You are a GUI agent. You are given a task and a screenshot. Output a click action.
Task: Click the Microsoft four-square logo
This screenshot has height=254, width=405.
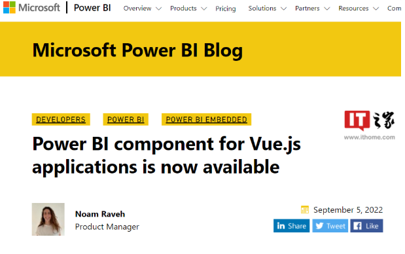[9, 7]
